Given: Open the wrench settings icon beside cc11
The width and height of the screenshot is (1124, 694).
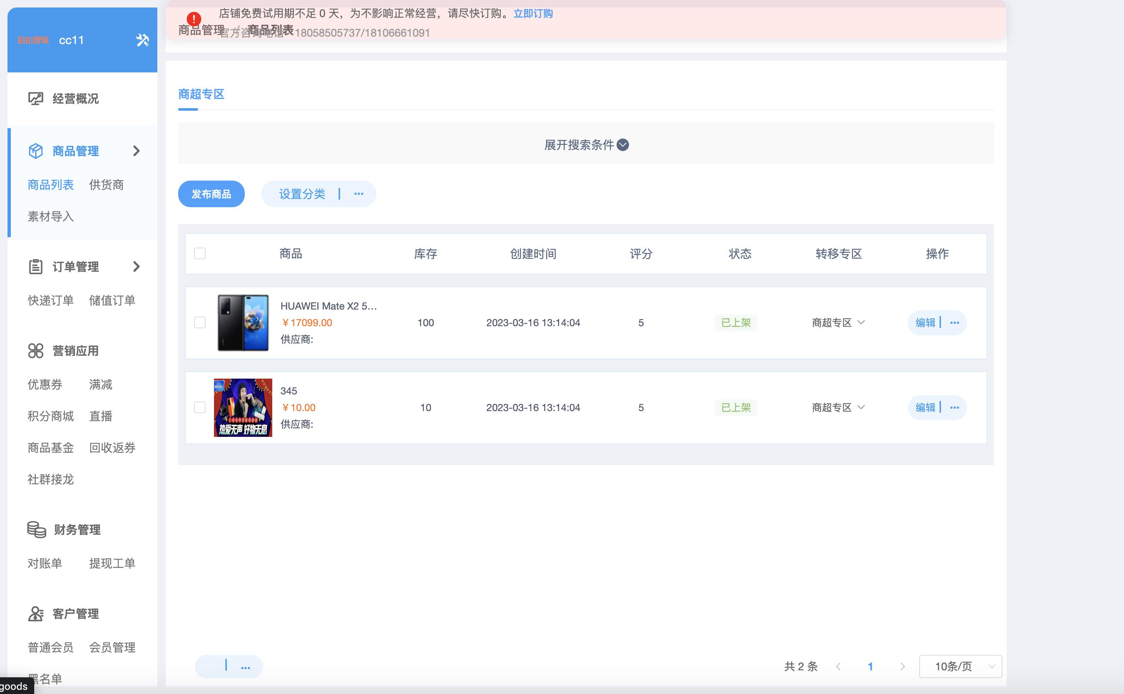Looking at the screenshot, I should 143,40.
